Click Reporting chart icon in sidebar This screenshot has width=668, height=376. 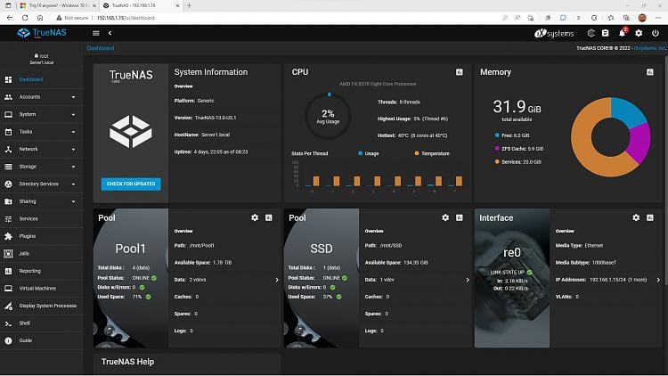[8, 271]
